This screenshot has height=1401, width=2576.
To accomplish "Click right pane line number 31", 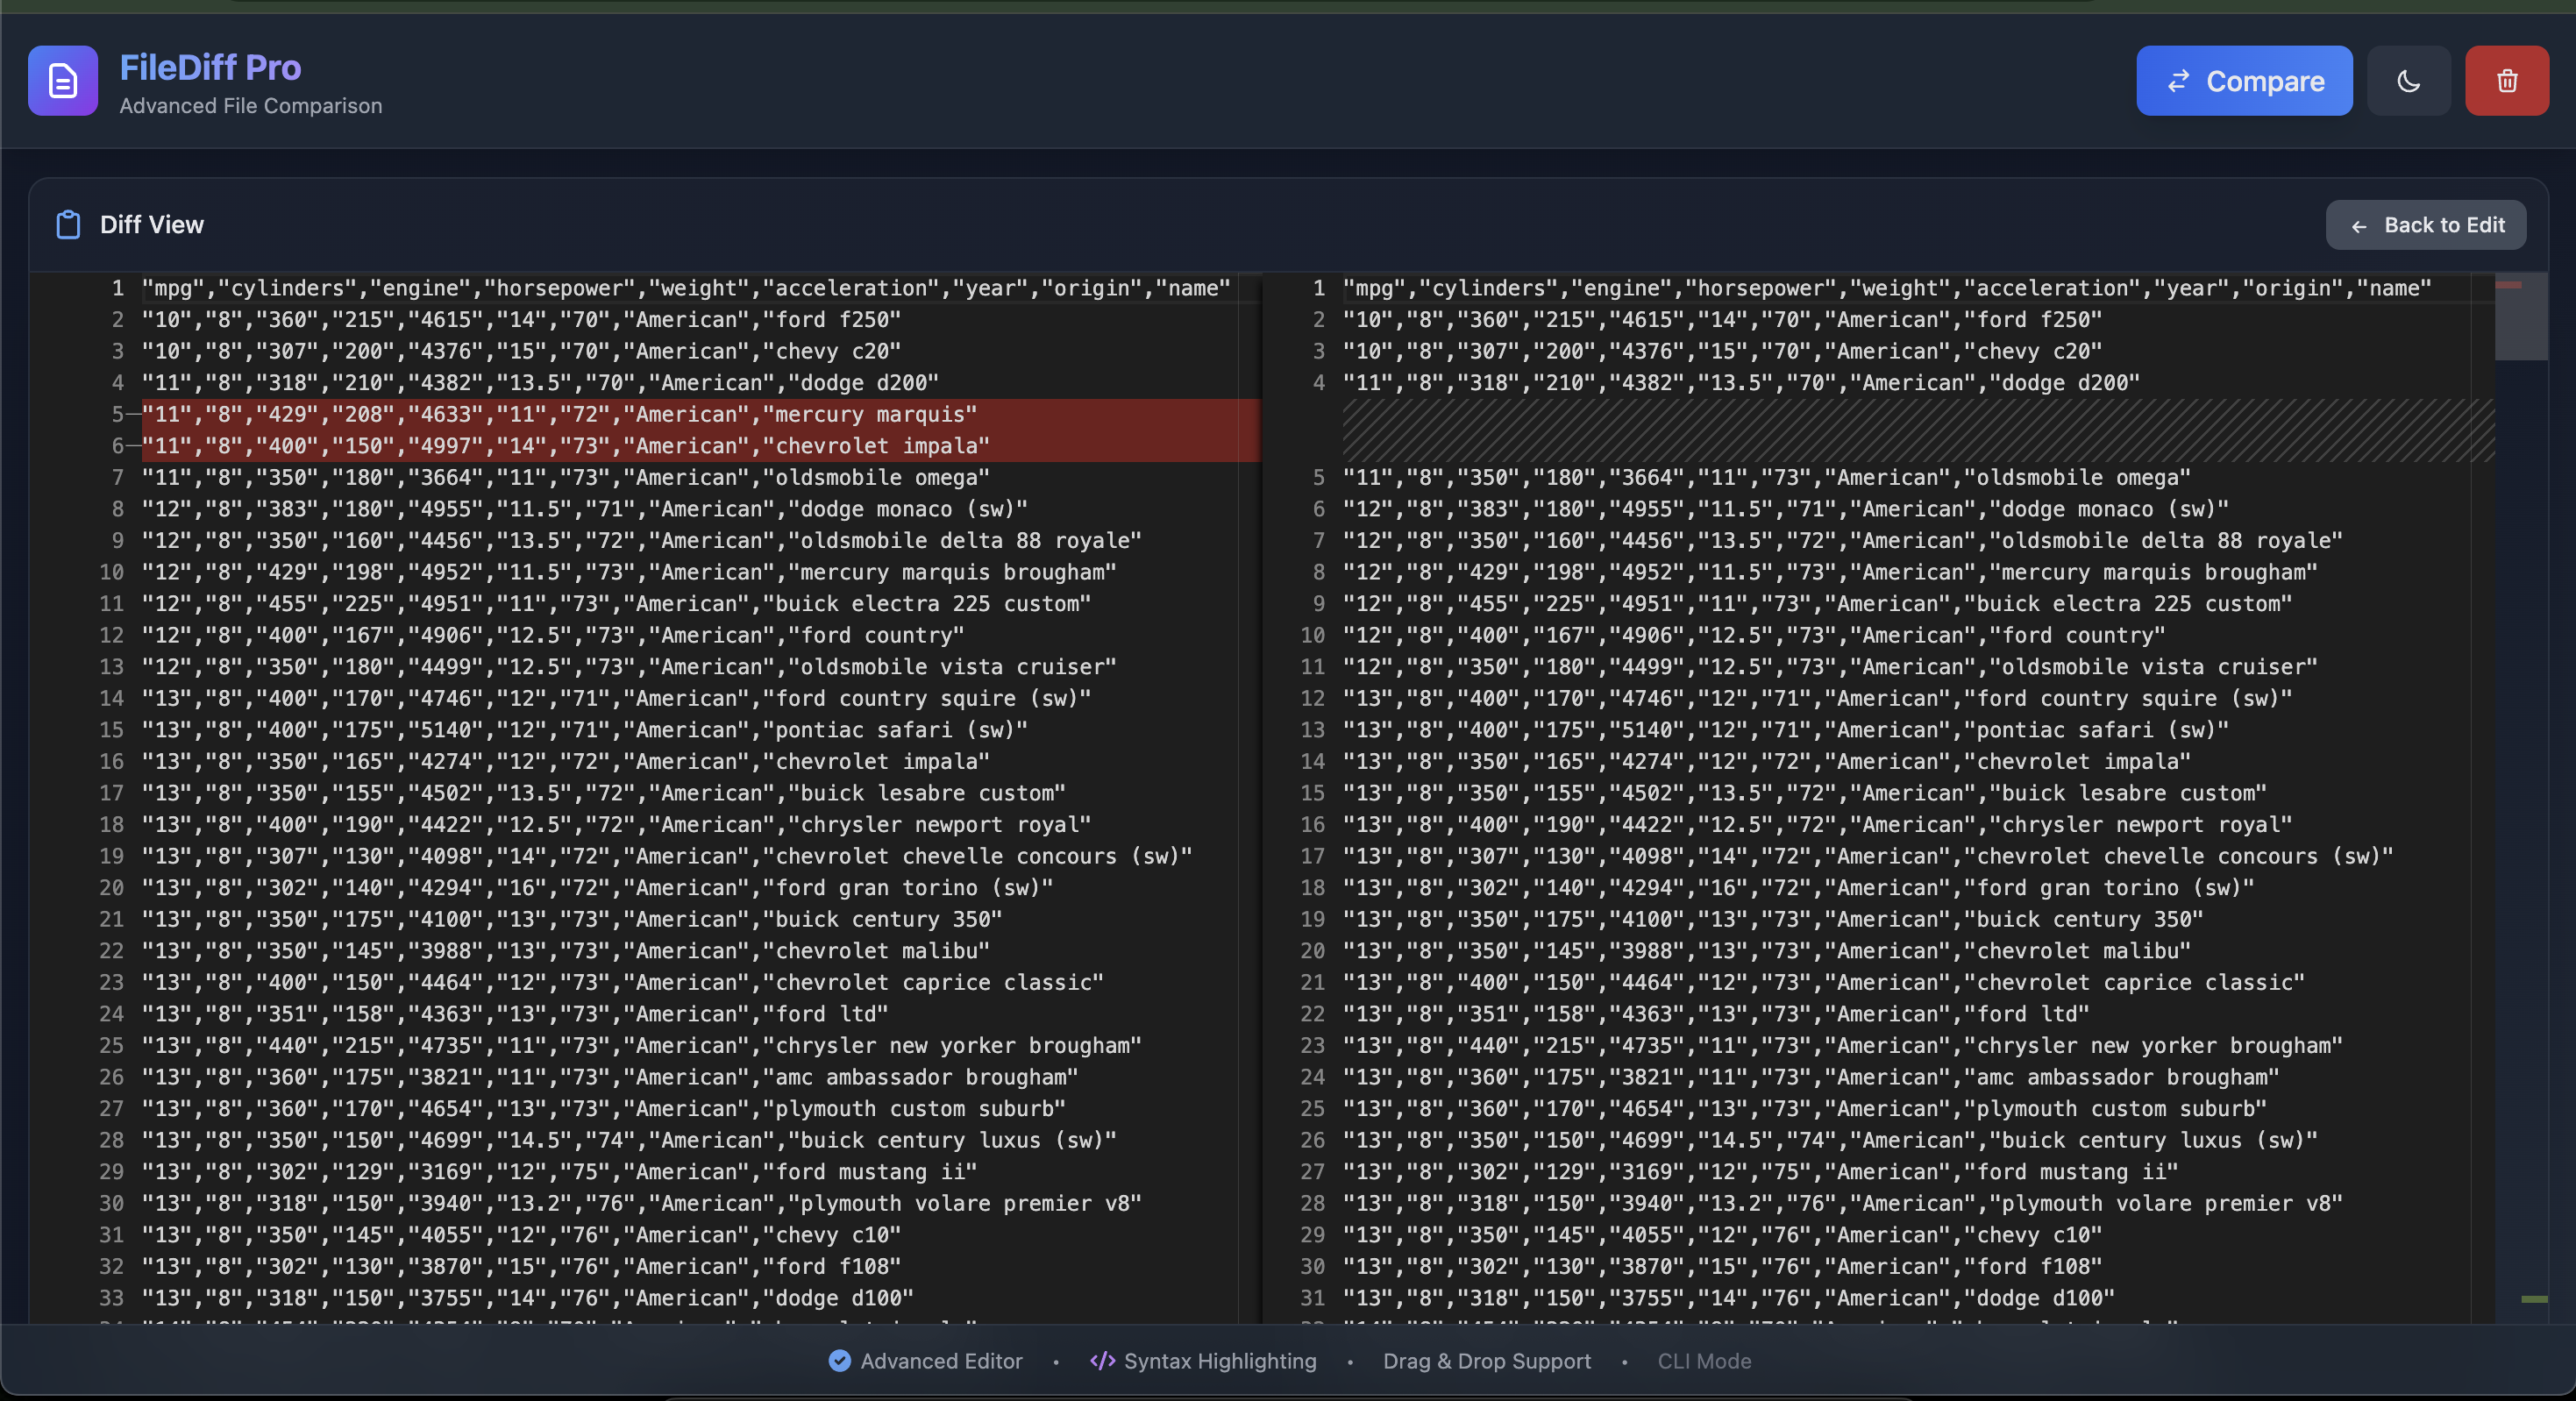I will pos(1312,1298).
